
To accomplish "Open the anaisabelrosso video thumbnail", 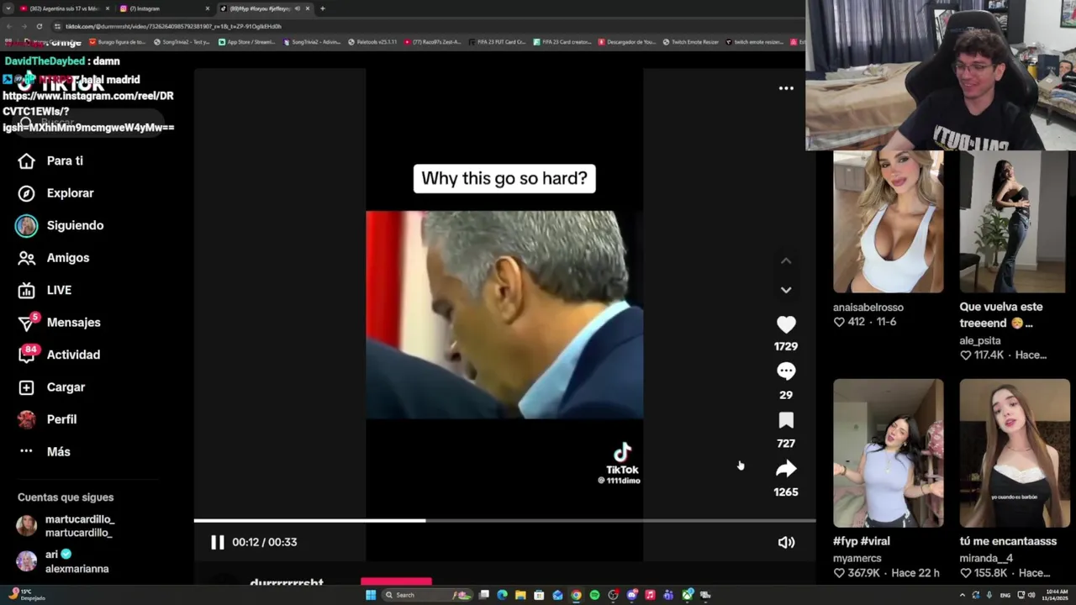I will click(x=888, y=222).
